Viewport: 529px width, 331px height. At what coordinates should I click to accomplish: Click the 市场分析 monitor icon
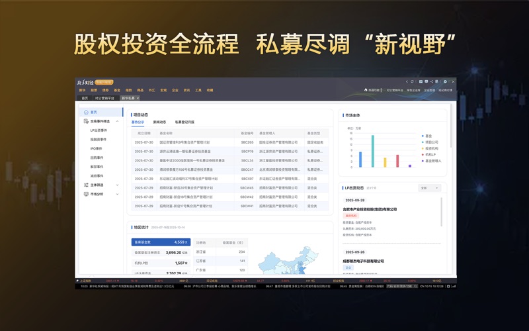tap(86, 194)
